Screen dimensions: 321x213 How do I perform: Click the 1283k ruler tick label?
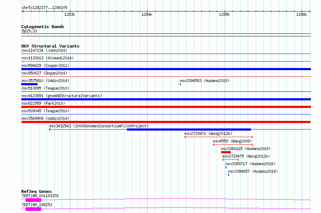click(70, 14)
